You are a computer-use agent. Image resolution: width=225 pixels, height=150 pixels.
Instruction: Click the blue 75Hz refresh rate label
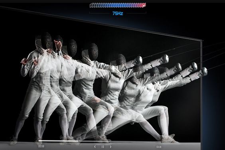pos(118,13)
